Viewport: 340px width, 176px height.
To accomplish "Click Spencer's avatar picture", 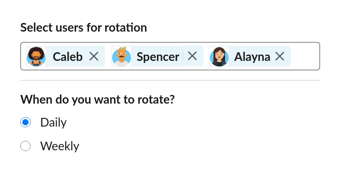I will [x=121, y=56].
